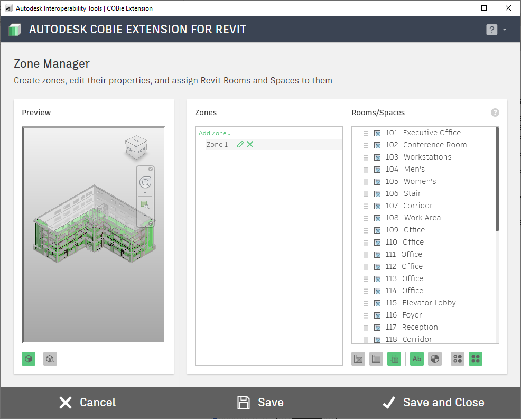521x419 pixels.
Task: Click drag handle of 107 Corridor
Action: click(x=366, y=207)
